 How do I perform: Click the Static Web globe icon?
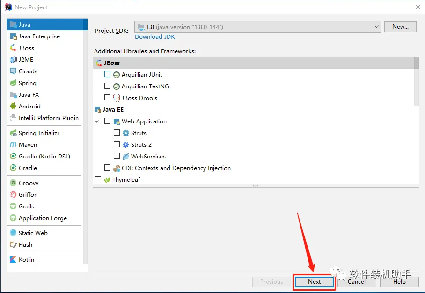[13, 233]
